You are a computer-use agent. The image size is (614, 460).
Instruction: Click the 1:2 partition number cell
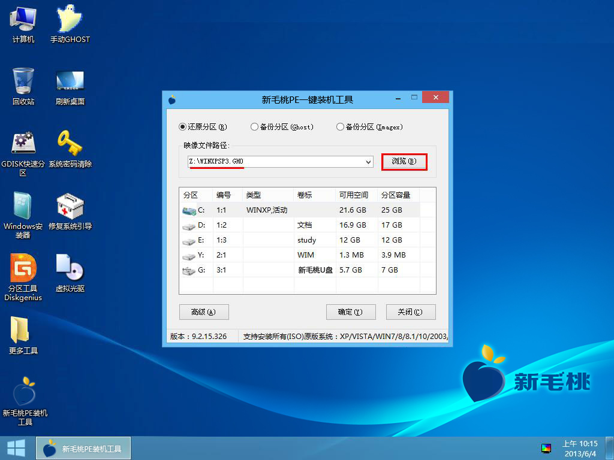(221, 225)
